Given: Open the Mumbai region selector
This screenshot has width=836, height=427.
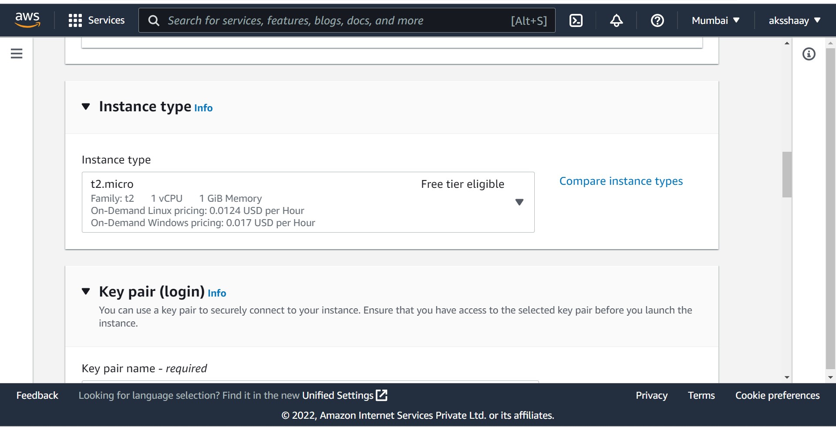Looking at the screenshot, I should pos(715,20).
